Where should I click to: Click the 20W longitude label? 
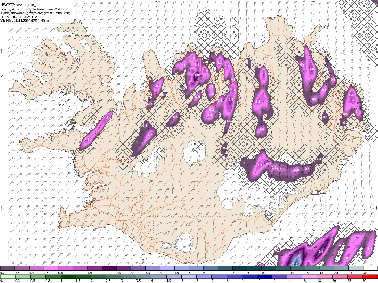[157, 1]
